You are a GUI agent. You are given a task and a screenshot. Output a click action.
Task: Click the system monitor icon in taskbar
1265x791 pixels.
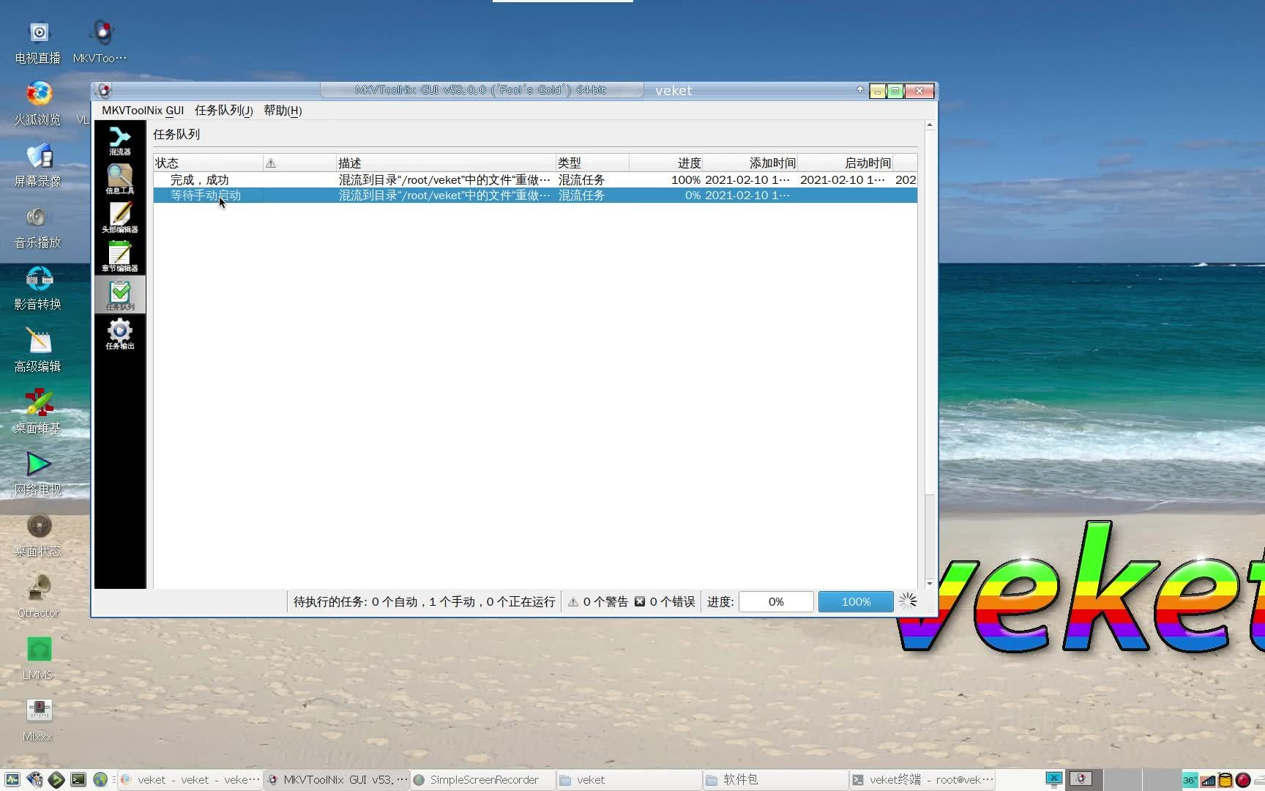coord(12,780)
